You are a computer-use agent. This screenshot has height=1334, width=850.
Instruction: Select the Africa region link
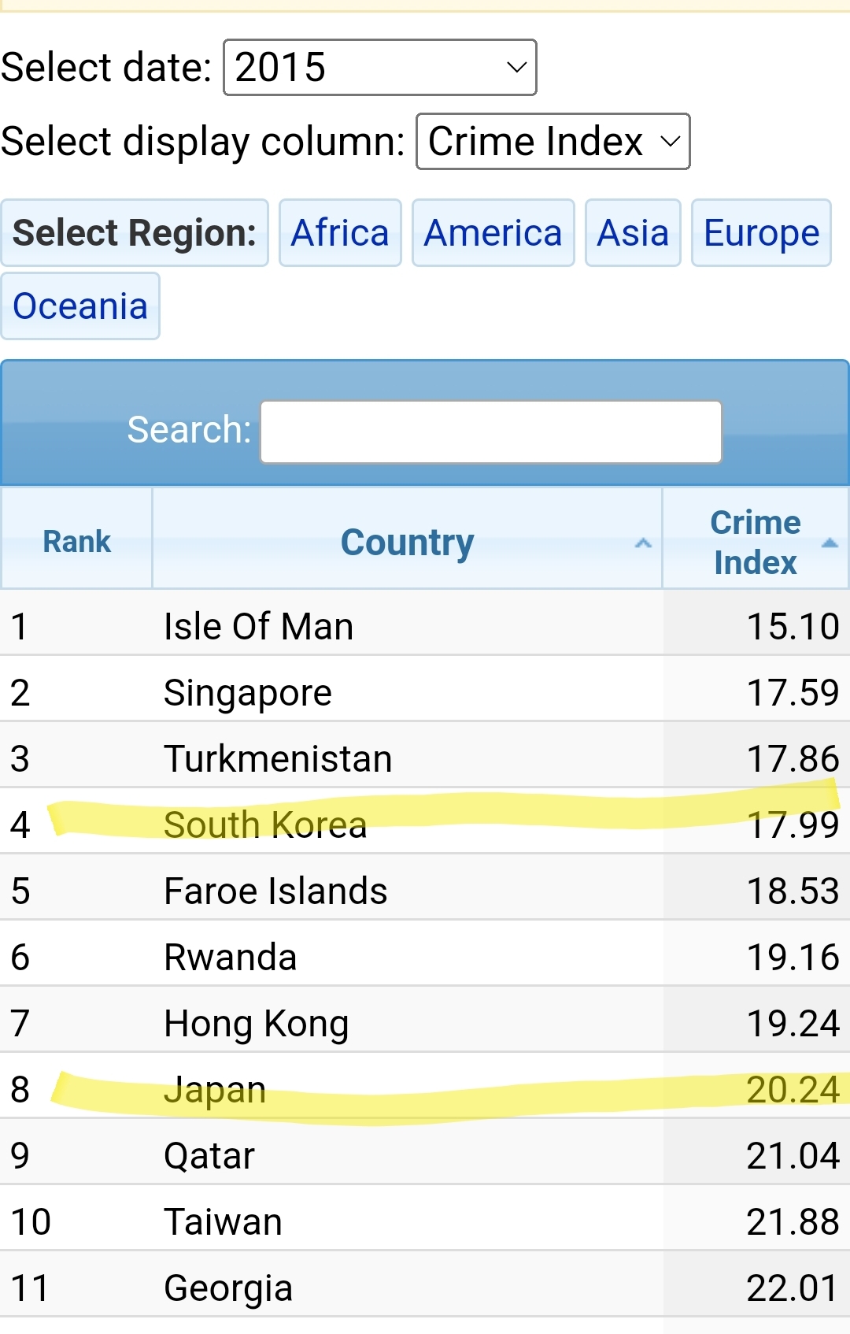pyautogui.click(x=340, y=233)
